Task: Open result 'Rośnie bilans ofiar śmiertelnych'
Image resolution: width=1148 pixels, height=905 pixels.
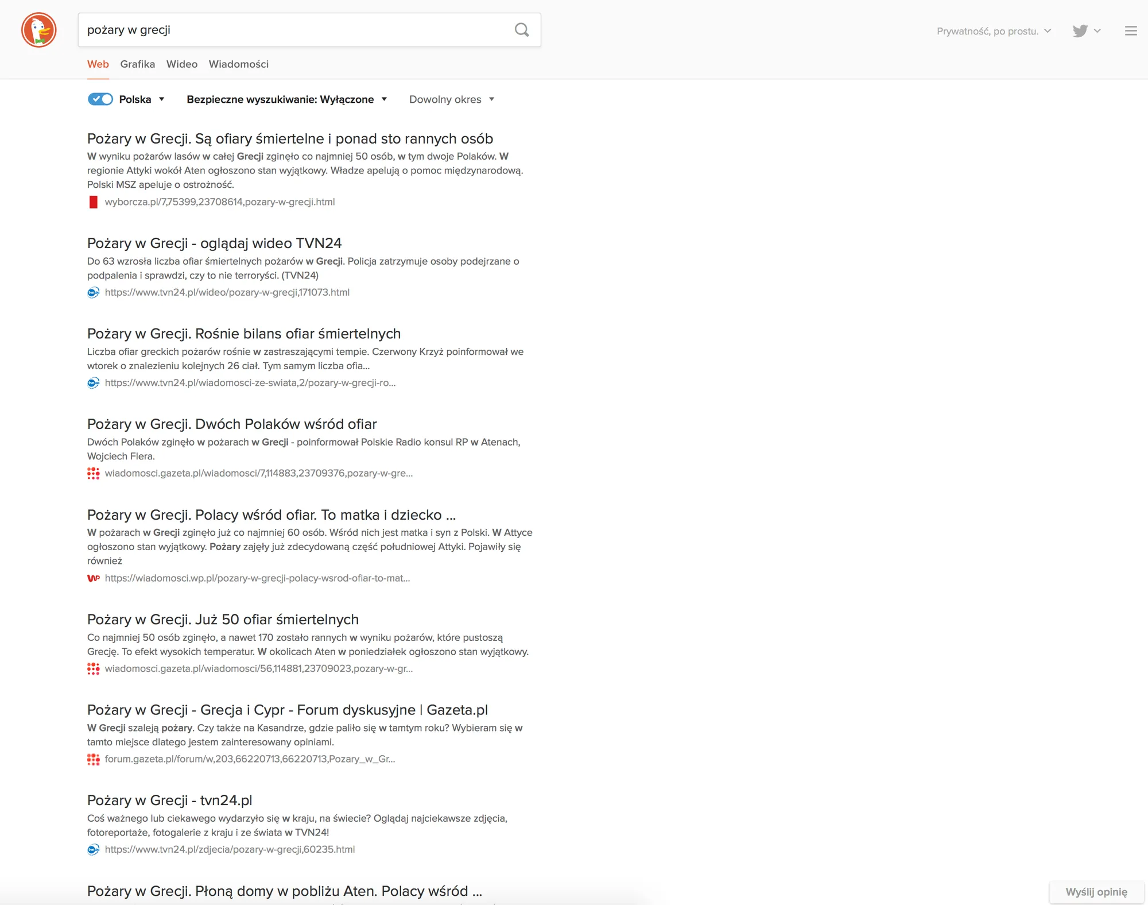Action: point(244,334)
